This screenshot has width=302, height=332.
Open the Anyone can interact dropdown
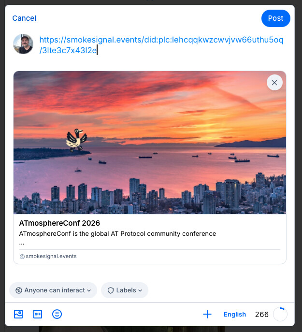53,290
